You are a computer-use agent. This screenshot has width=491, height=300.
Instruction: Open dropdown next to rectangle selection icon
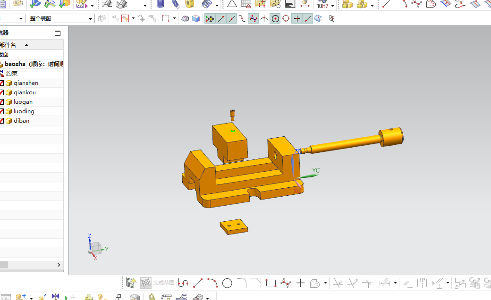pos(174,18)
